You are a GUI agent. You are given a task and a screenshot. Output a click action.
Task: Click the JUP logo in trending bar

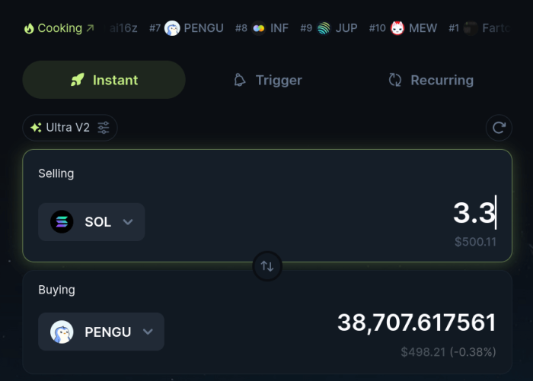coord(324,28)
